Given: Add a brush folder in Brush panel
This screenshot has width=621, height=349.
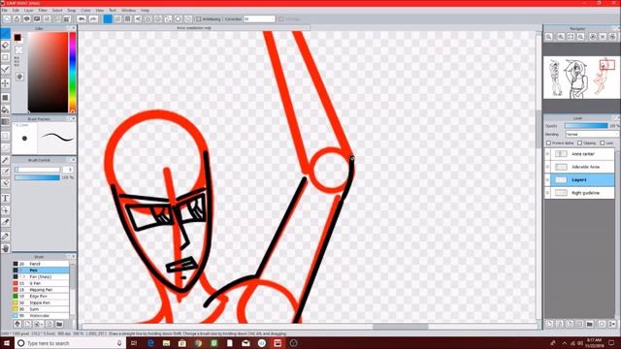Looking at the screenshot, I should (x=59, y=324).
